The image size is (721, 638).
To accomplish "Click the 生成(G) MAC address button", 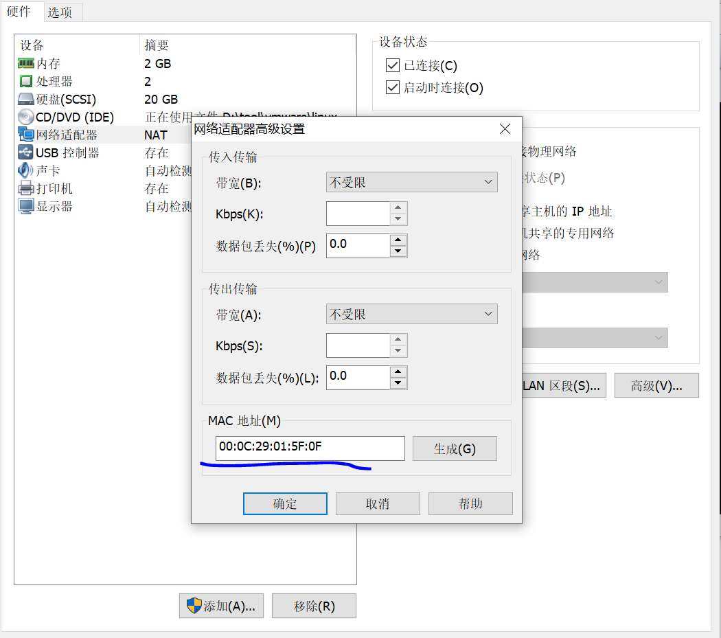I will pyautogui.click(x=455, y=448).
